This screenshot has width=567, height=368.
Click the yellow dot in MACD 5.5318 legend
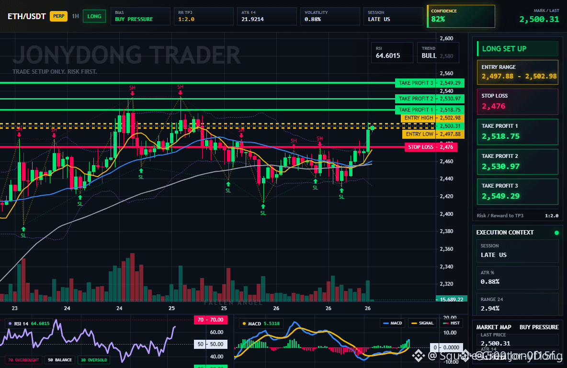(244, 323)
